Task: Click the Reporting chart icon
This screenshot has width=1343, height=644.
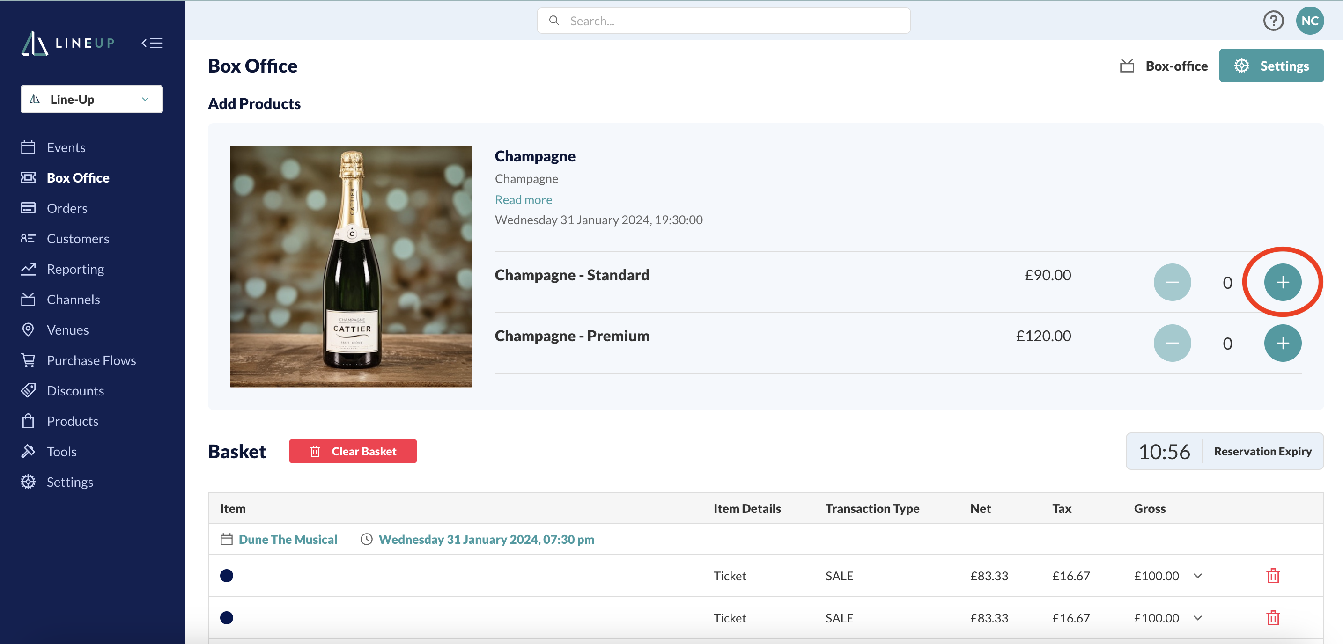Action: pyautogui.click(x=28, y=269)
